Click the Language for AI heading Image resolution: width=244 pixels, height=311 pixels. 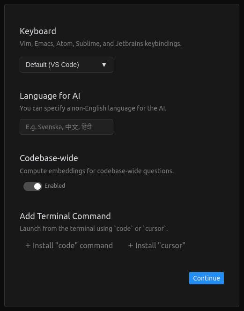[x=50, y=96]
